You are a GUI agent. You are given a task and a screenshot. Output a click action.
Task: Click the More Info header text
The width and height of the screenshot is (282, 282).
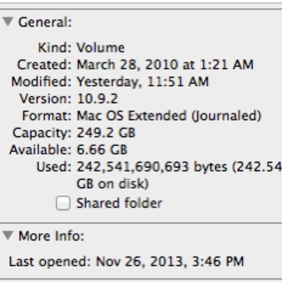pyautogui.click(x=50, y=237)
